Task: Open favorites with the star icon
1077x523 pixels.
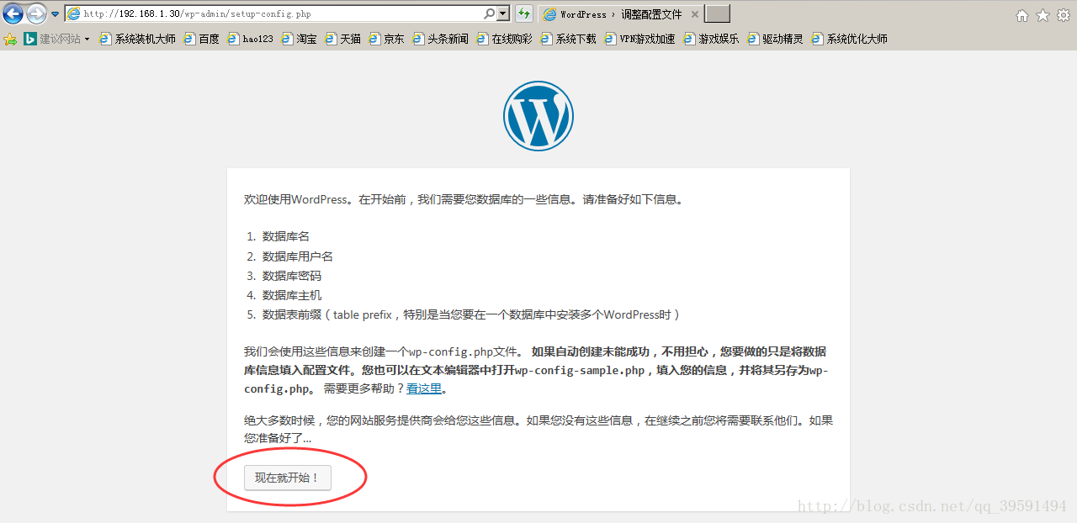Action: pos(1043,13)
